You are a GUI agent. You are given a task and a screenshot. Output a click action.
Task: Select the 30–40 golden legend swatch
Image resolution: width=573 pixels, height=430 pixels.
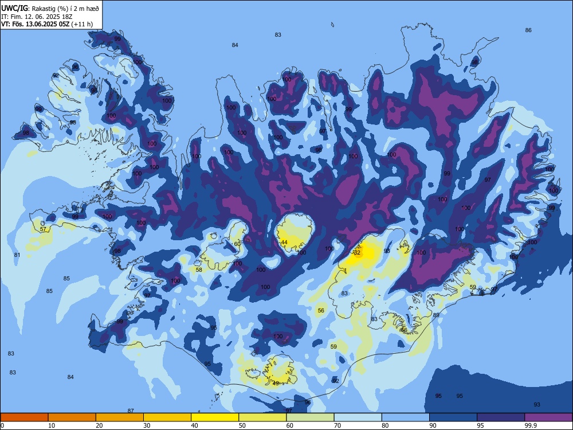click(167, 417)
